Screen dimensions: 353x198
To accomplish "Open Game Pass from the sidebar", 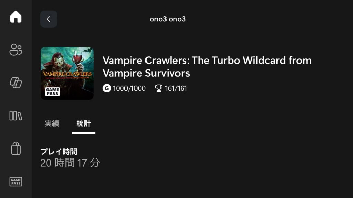I will [x=16, y=181].
